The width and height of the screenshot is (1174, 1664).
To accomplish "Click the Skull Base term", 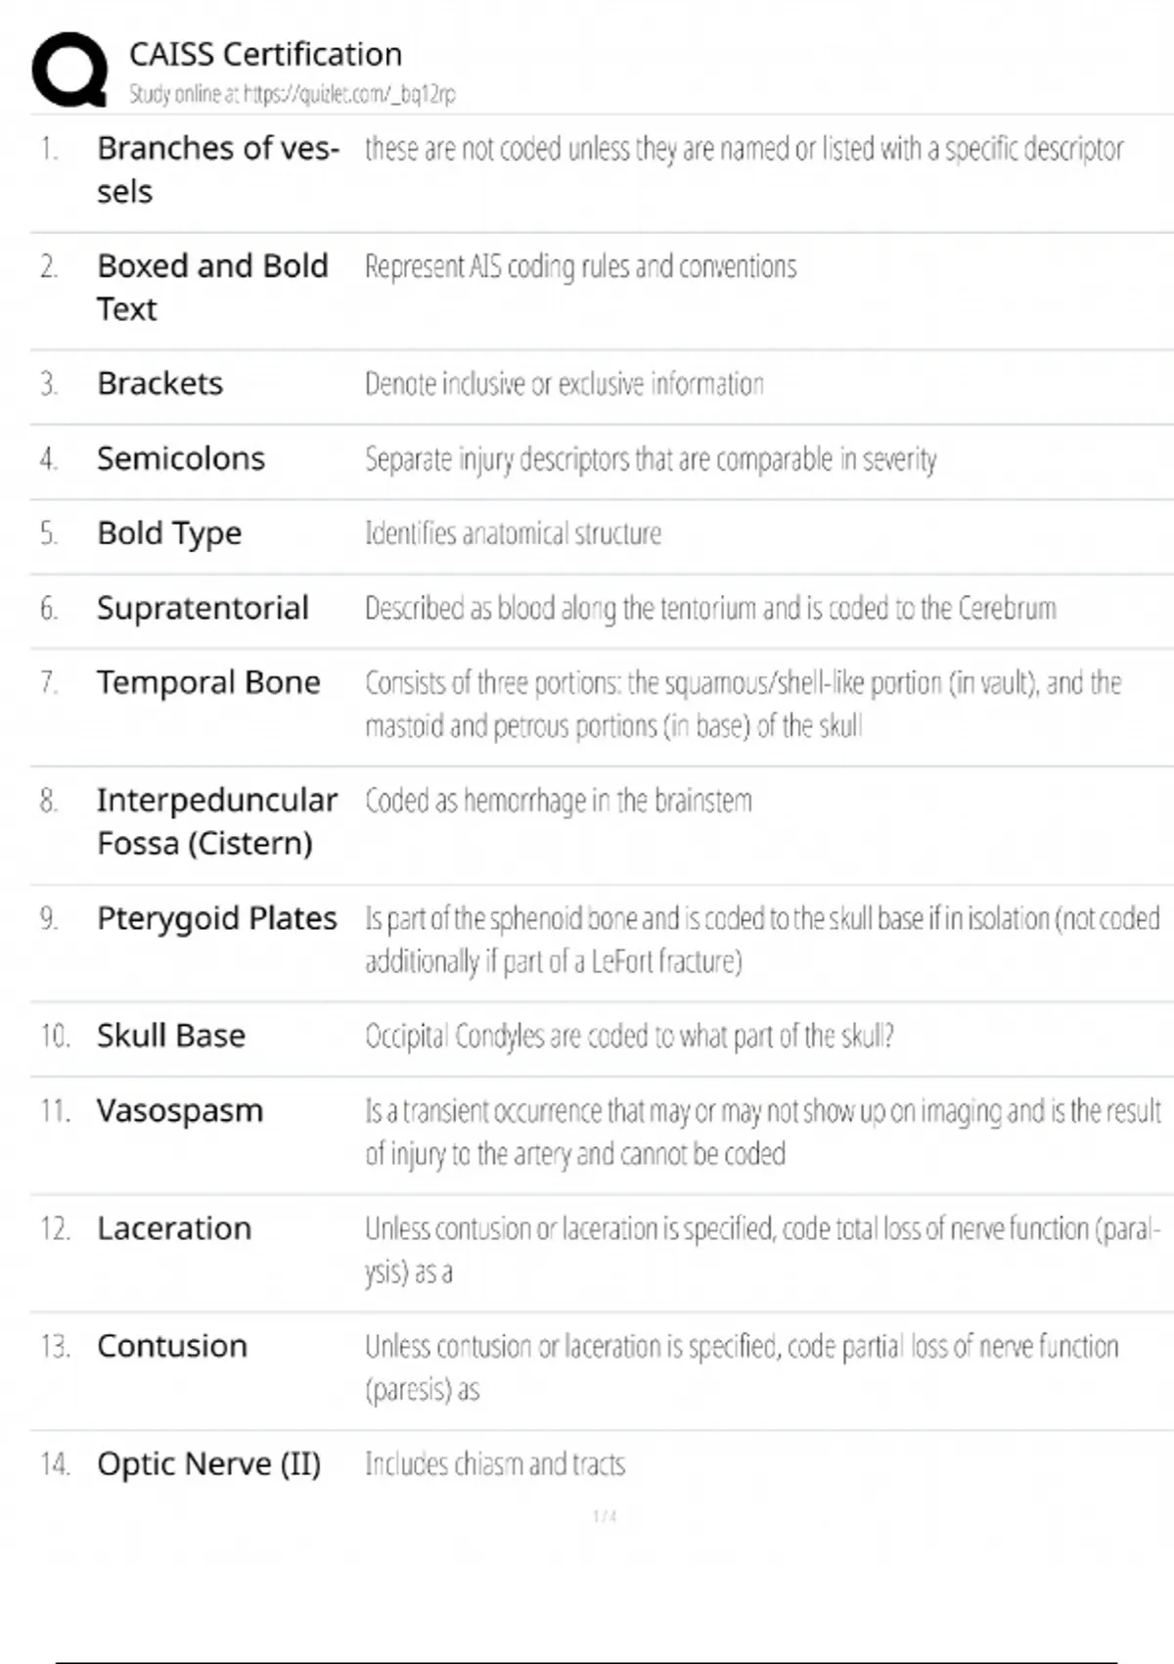I will click(171, 1036).
